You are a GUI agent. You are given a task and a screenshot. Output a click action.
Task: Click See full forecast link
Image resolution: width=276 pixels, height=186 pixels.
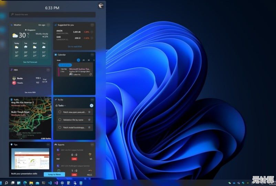point(30,62)
